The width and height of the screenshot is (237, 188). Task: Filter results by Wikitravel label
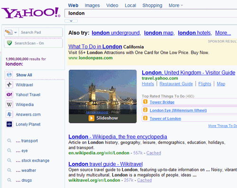coord(24,85)
